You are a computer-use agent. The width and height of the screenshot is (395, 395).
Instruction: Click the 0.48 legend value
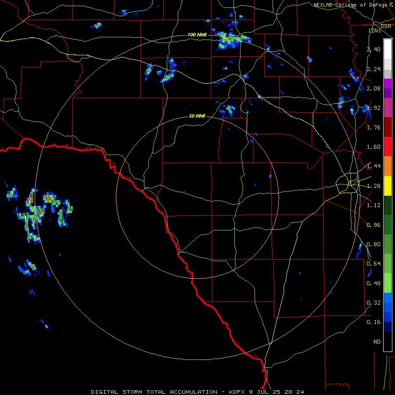point(373,284)
